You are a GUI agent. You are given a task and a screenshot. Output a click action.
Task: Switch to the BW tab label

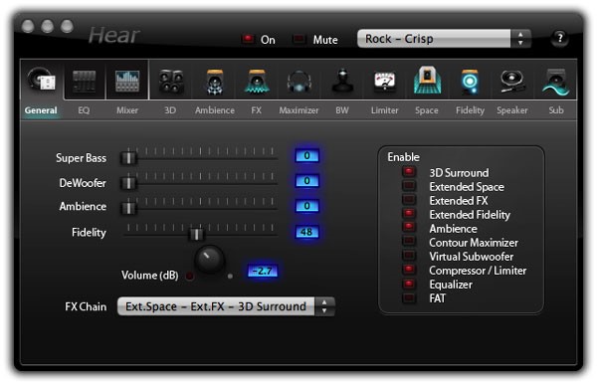tap(342, 110)
